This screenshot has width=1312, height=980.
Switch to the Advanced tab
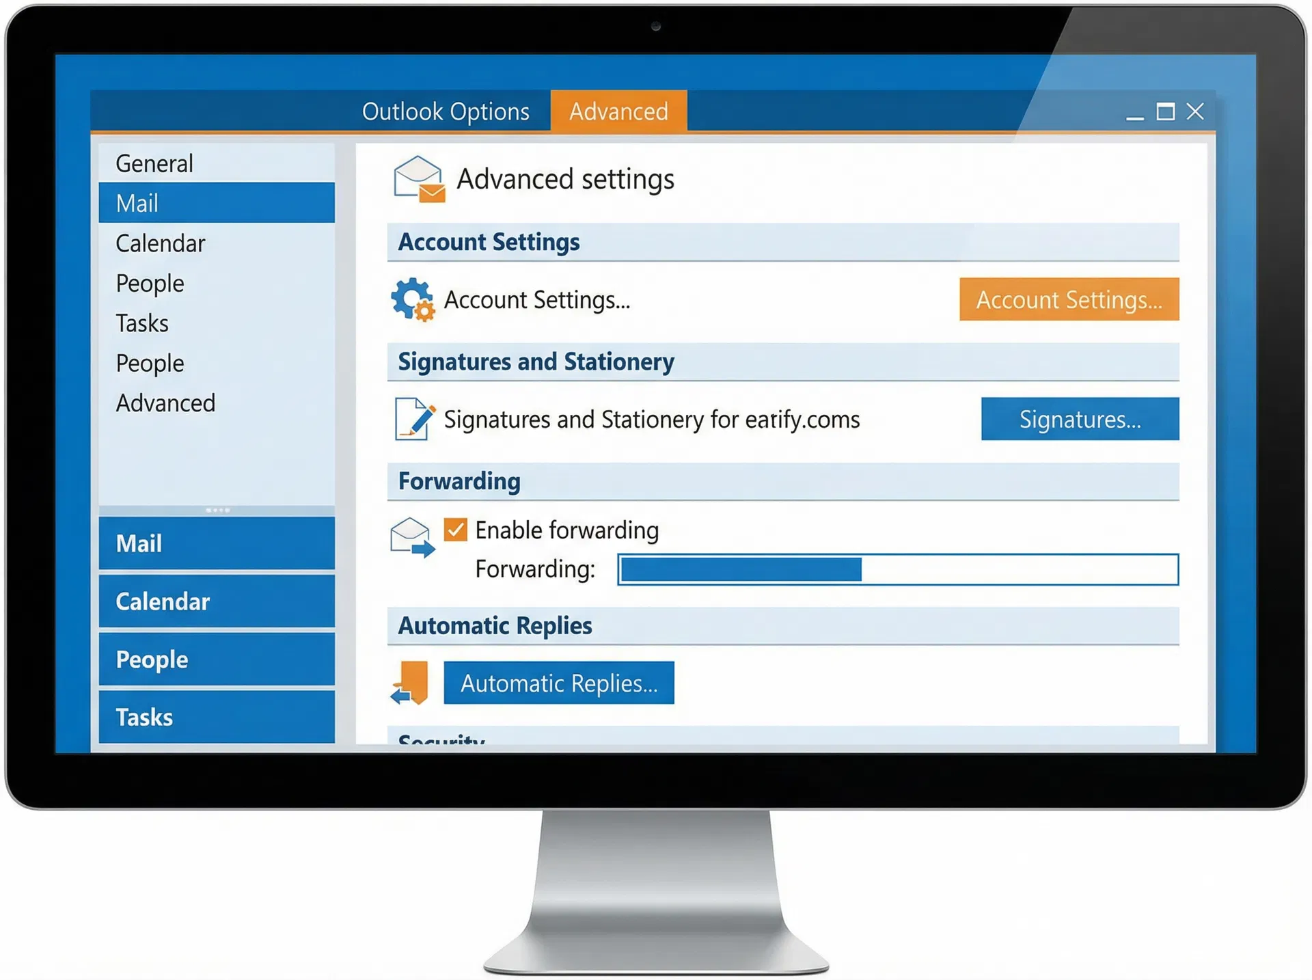(x=618, y=111)
